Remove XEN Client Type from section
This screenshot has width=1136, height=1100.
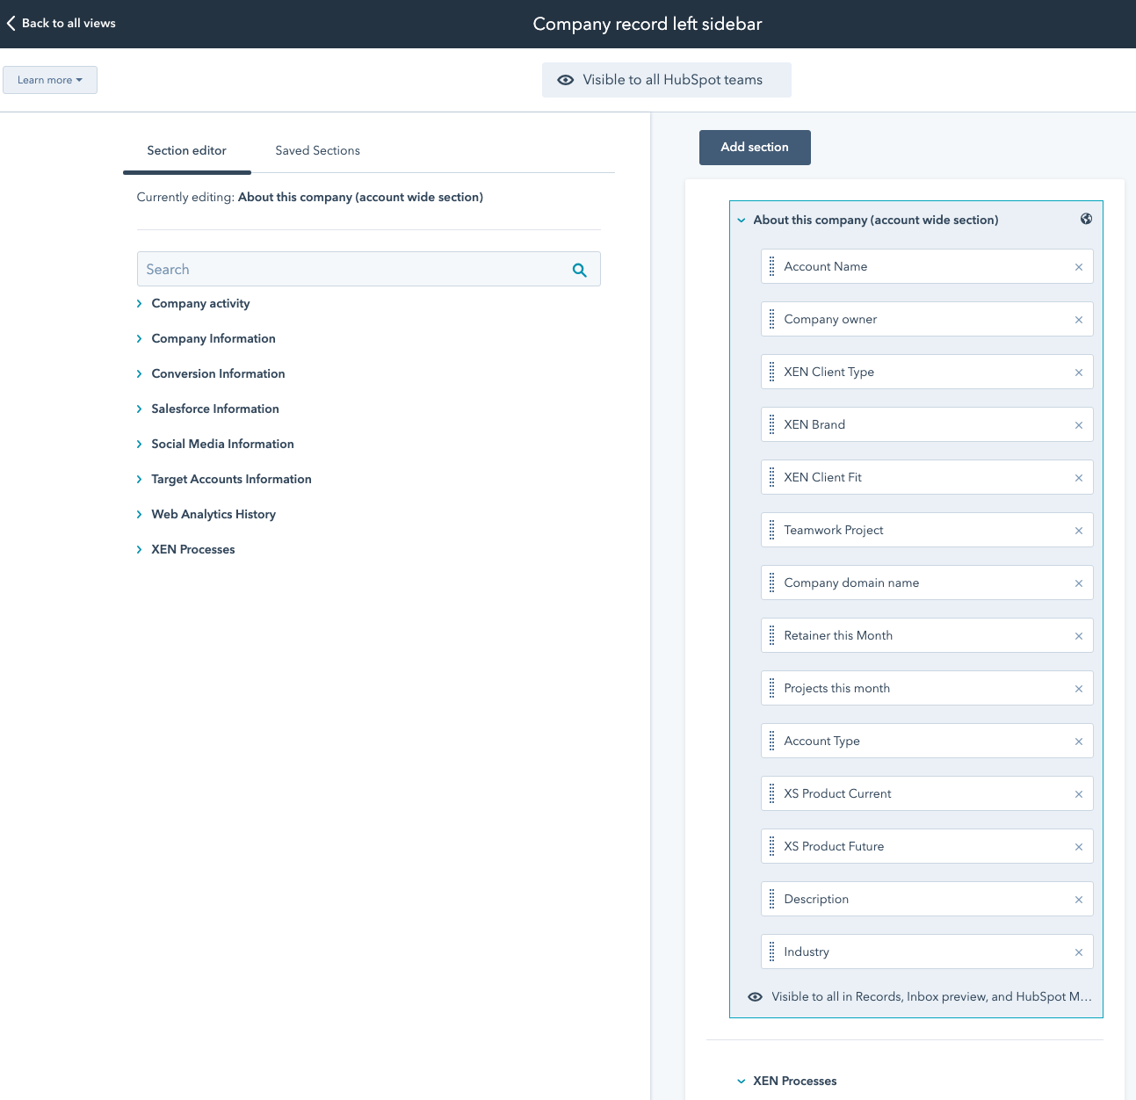coord(1078,373)
